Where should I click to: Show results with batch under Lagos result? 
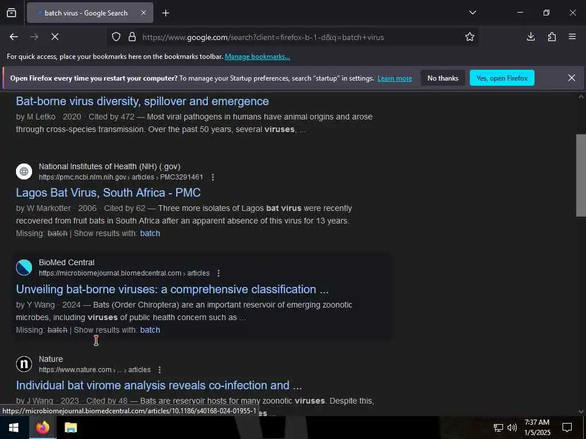[x=150, y=233]
